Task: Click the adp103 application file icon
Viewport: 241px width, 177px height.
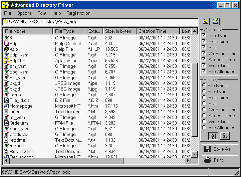Action: coord(6,61)
